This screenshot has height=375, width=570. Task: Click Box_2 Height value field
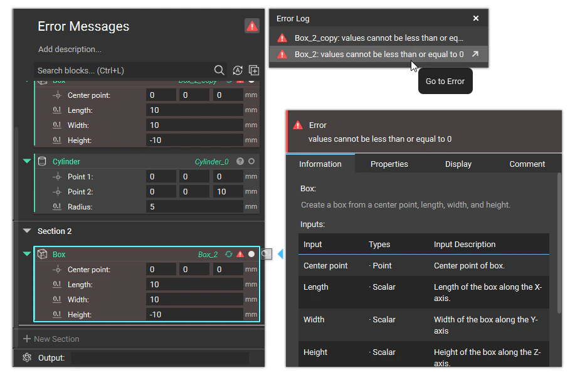tap(194, 314)
